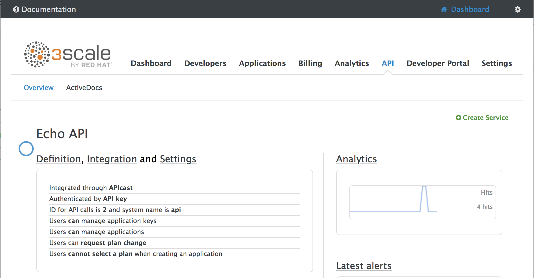Click the 3scale by Red Hat logo
Screen dimensions: 534x278
coord(68,54)
